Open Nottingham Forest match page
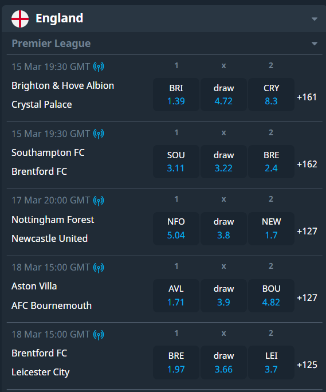326x392 pixels. tap(53, 219)
